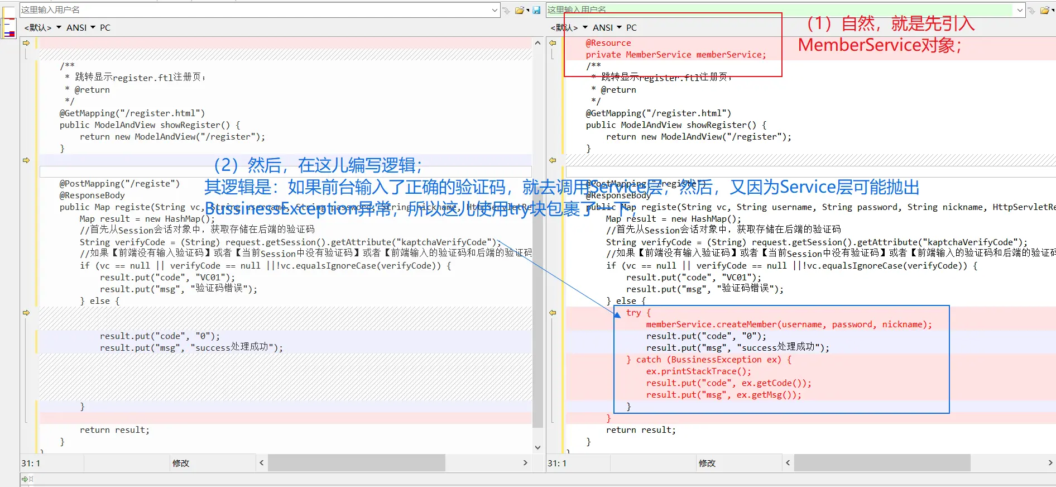The height and width of the screenshot is (487, 1056).
Task: Click the PC line ending label in the right pane
Action: pyautogui.click(x=631, y=27)
